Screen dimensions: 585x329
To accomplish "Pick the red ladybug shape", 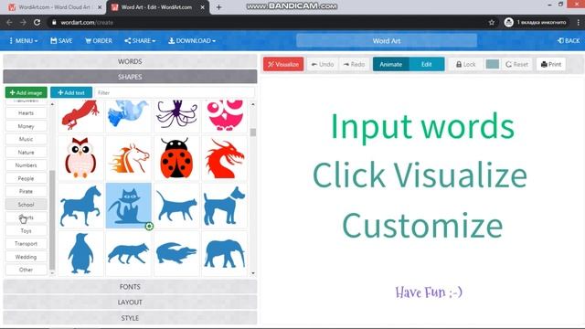I will pos(176,158).
